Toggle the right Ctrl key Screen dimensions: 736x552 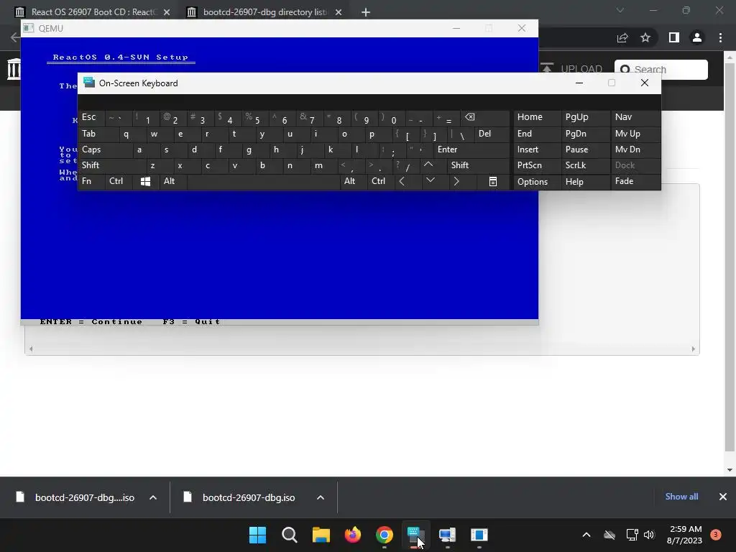(381, 181)
